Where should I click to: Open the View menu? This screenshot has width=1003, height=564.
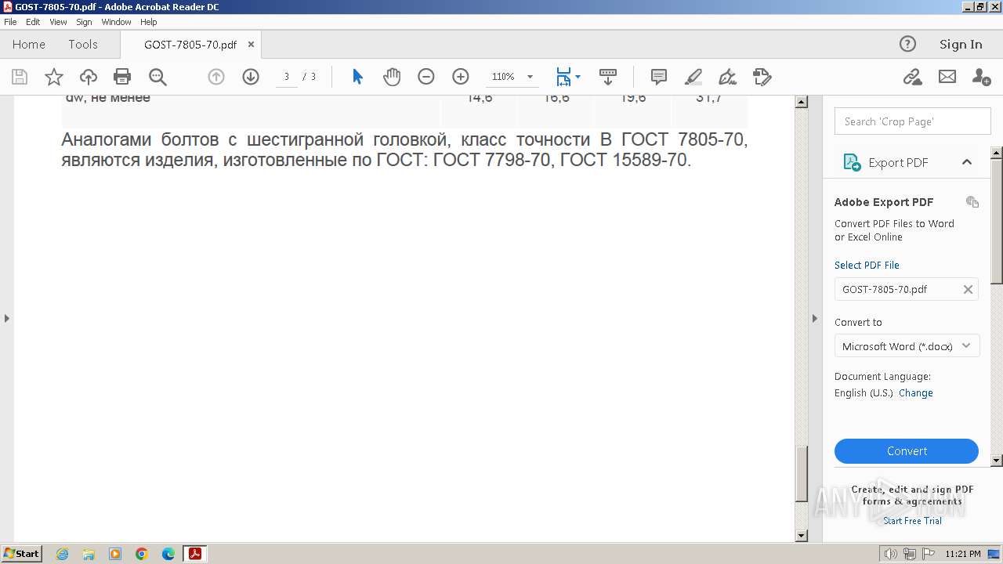(x=58, y=22)
